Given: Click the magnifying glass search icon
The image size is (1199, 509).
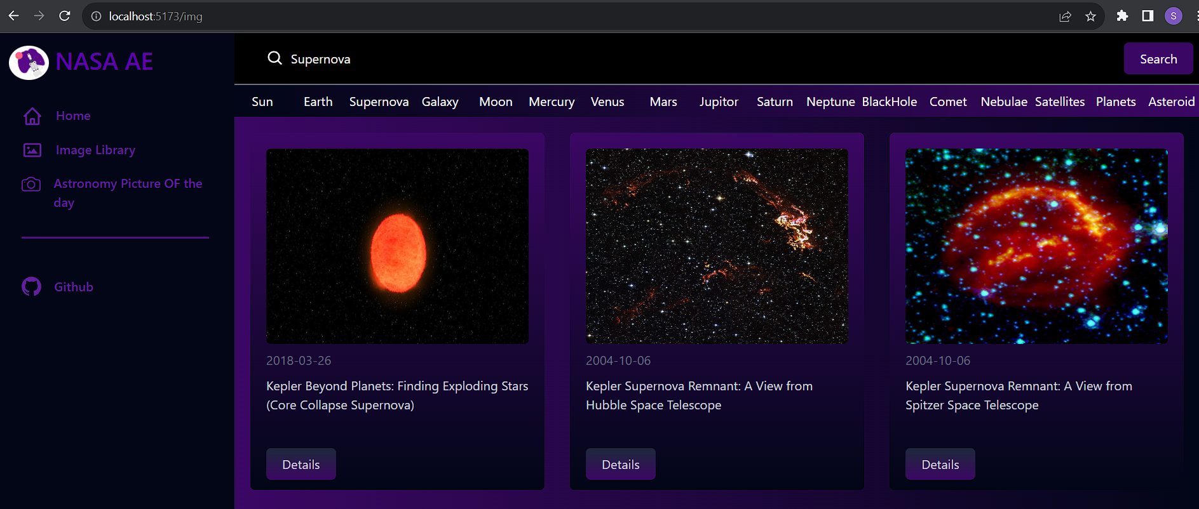Looking at the screenshot, I should pos(274,58).
